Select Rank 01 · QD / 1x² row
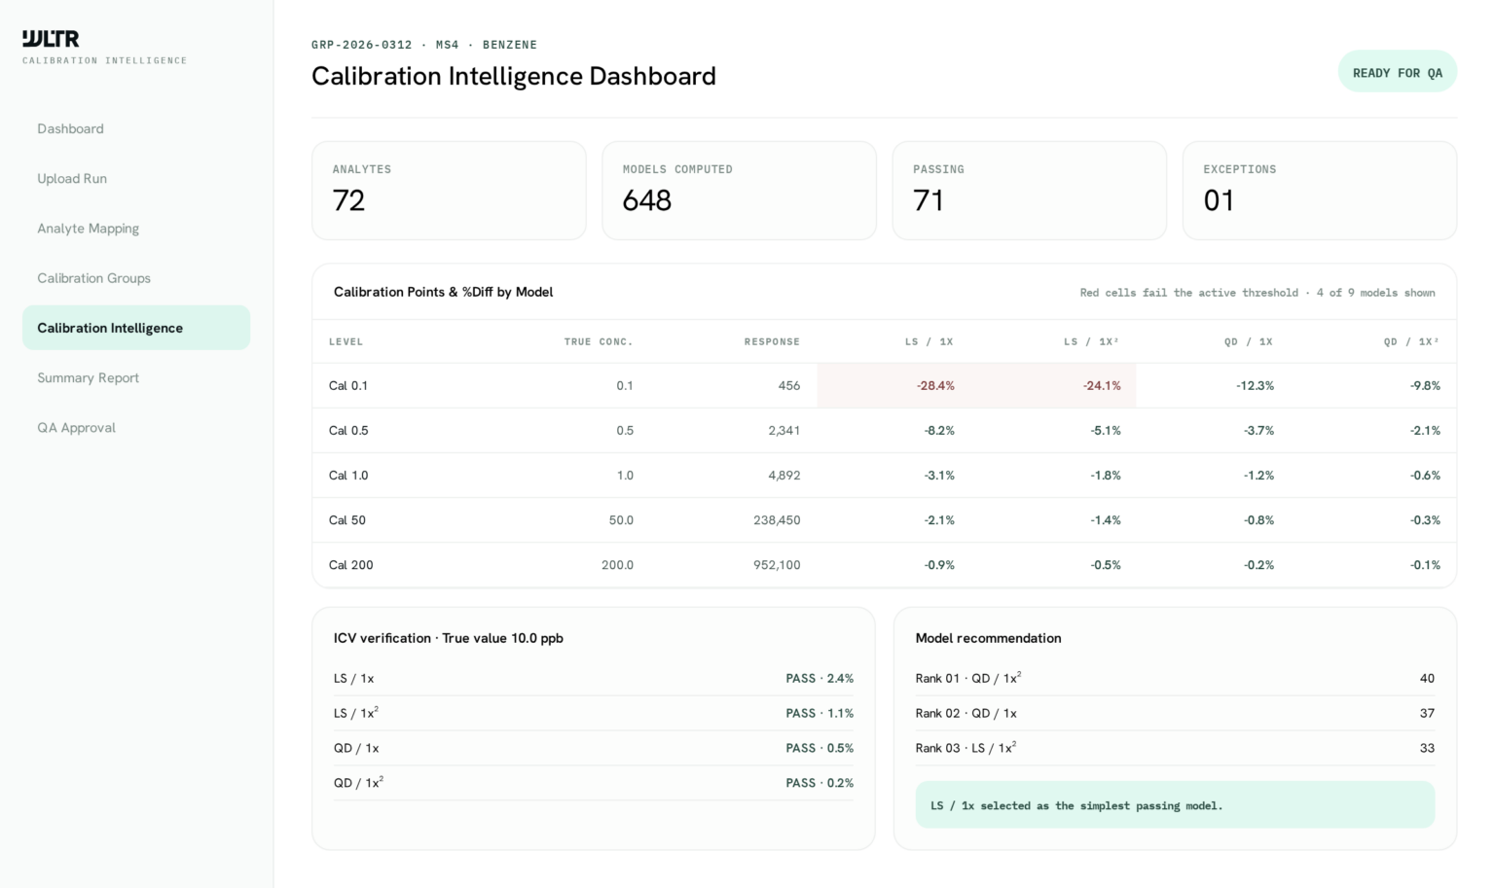The image size is (1495, 888). [x=1175, y=678]
